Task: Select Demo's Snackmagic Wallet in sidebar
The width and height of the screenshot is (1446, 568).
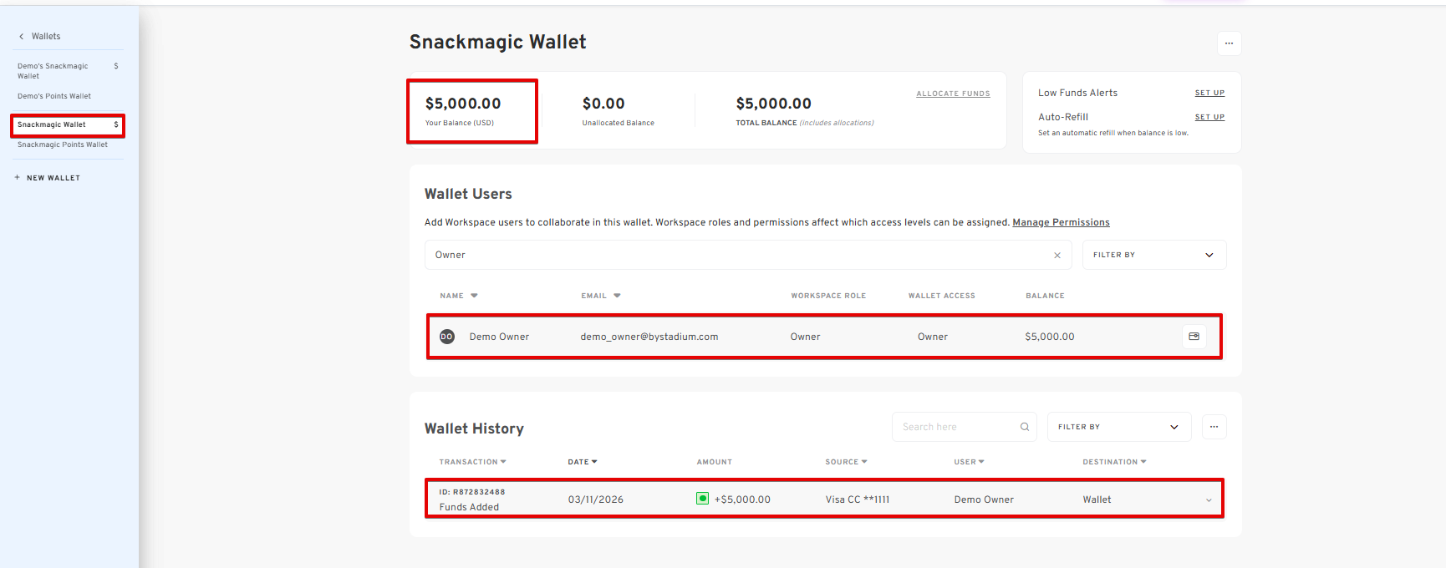Action: pos(53,71)
